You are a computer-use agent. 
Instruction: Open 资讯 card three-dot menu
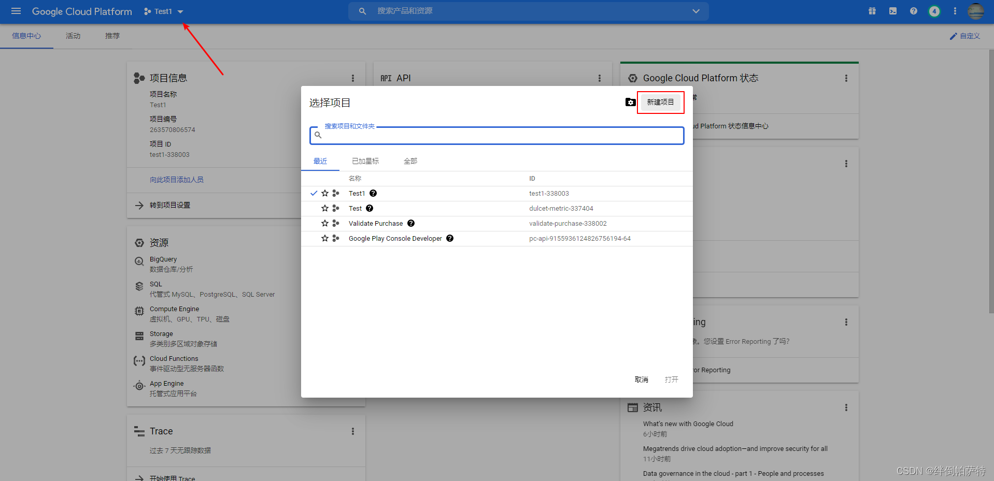846,407
